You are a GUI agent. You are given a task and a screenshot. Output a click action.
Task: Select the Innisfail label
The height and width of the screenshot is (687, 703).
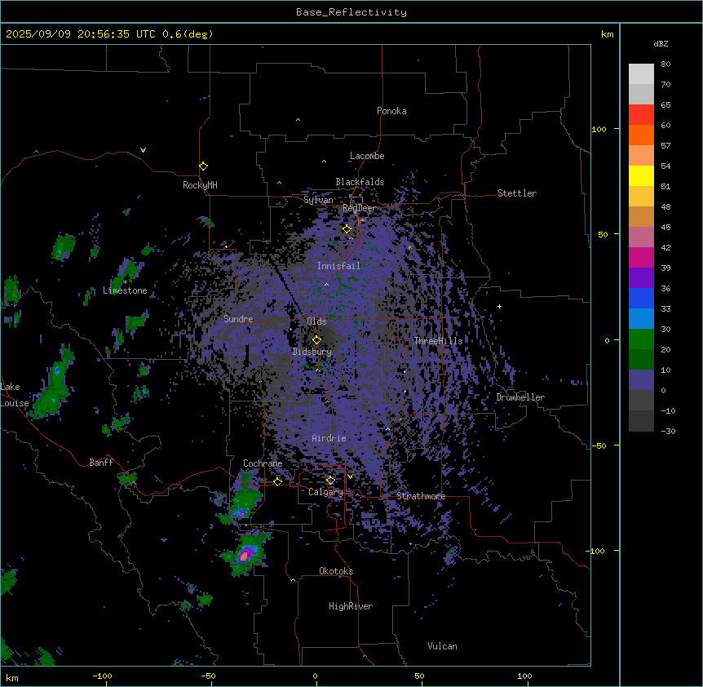click(338, 266)
